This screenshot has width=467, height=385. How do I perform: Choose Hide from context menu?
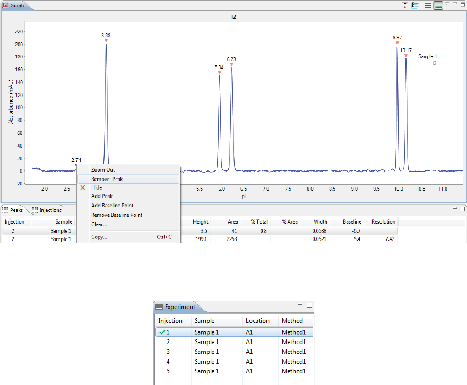97,187
